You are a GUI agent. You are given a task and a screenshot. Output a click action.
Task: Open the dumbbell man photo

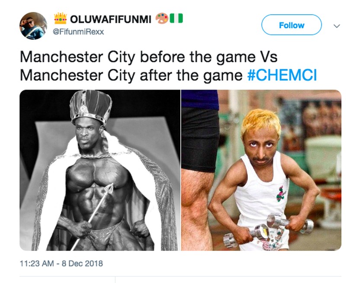pyautogui.click(x=261, y=170)
